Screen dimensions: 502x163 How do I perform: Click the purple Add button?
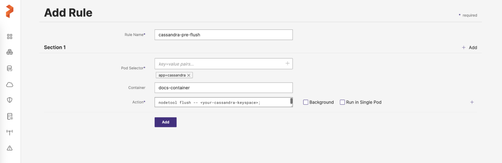point(165,122)
